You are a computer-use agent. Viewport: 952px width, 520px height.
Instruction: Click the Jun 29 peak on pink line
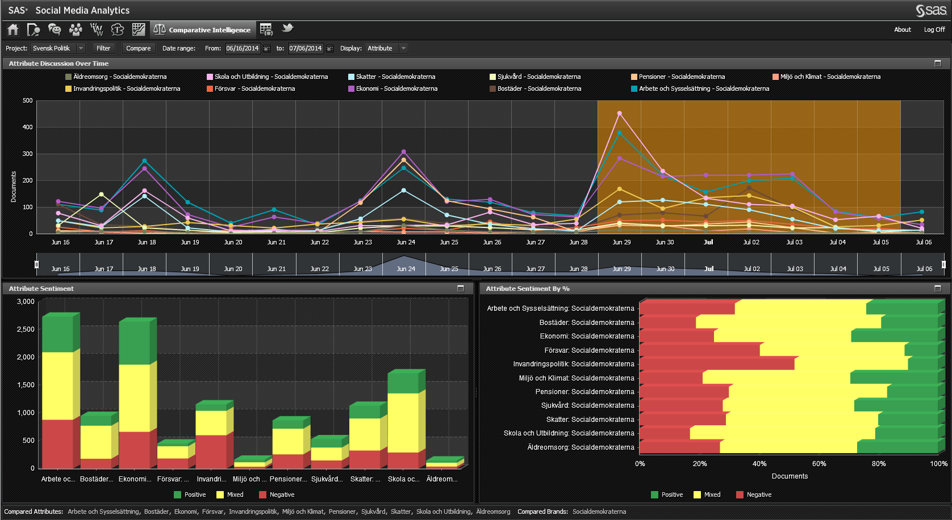click(x=619, y=113)
